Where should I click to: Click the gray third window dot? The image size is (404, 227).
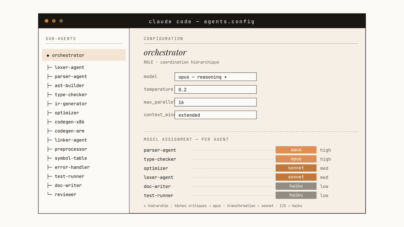(x=61, y=21)
